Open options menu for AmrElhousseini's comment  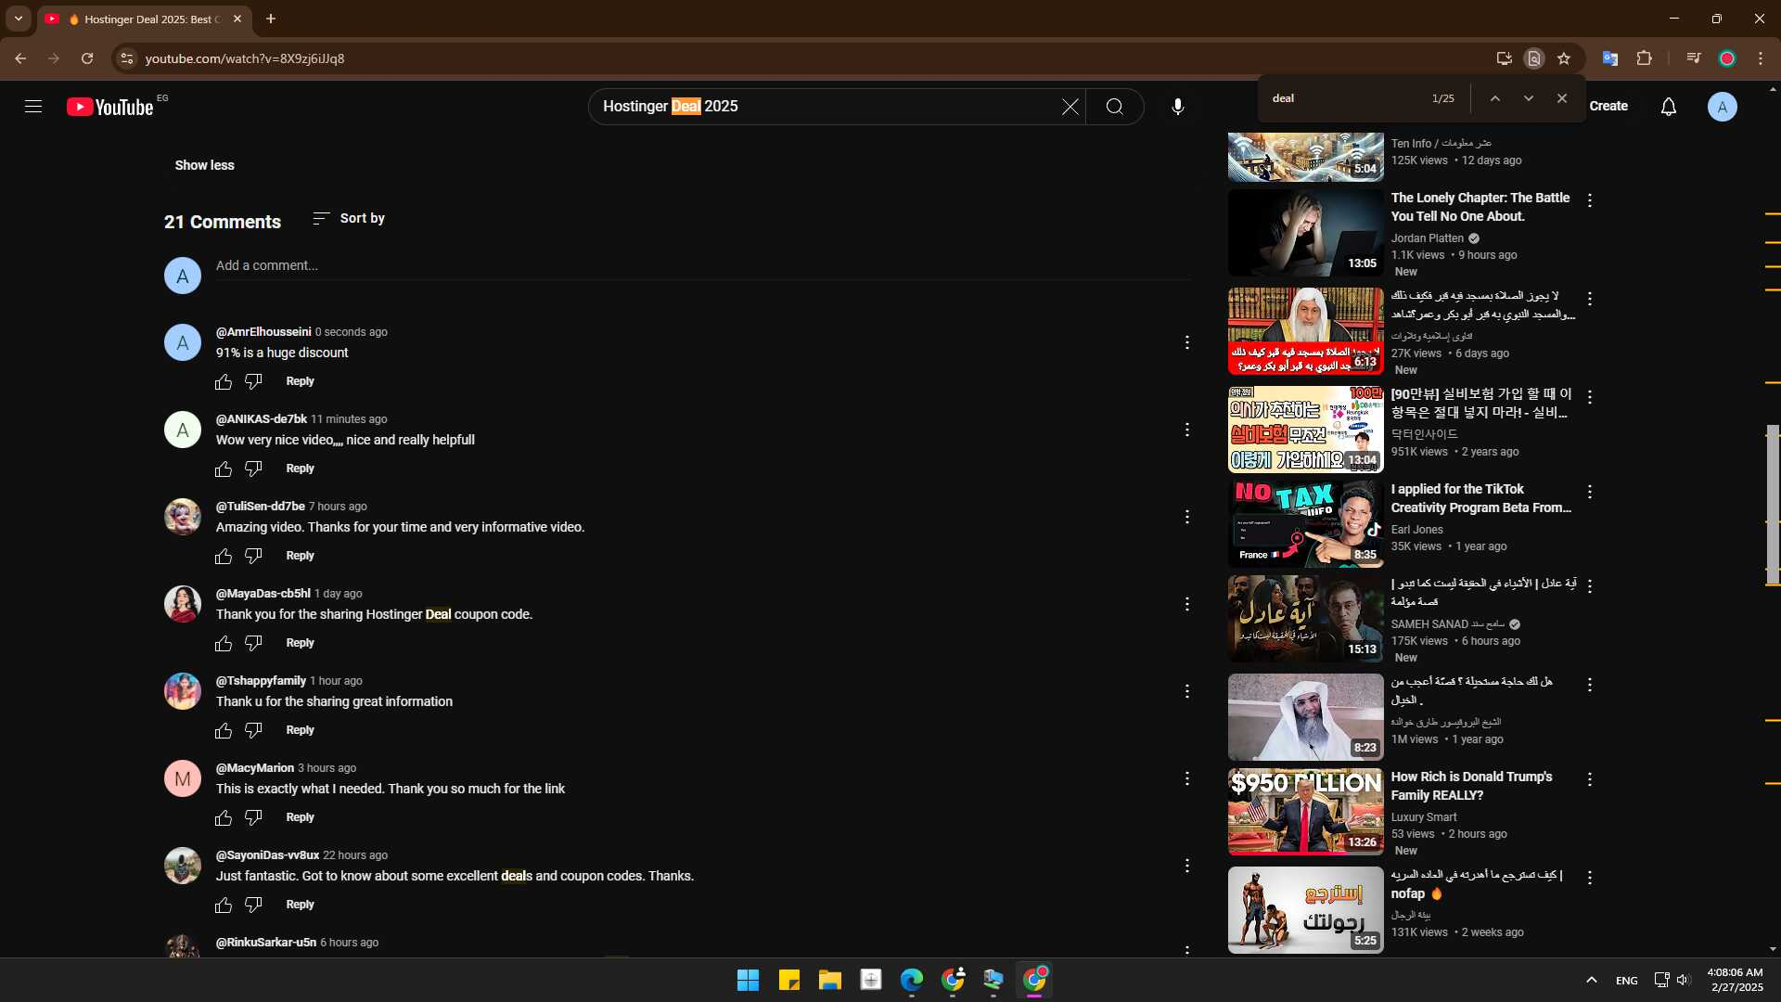click(1186, 342)
